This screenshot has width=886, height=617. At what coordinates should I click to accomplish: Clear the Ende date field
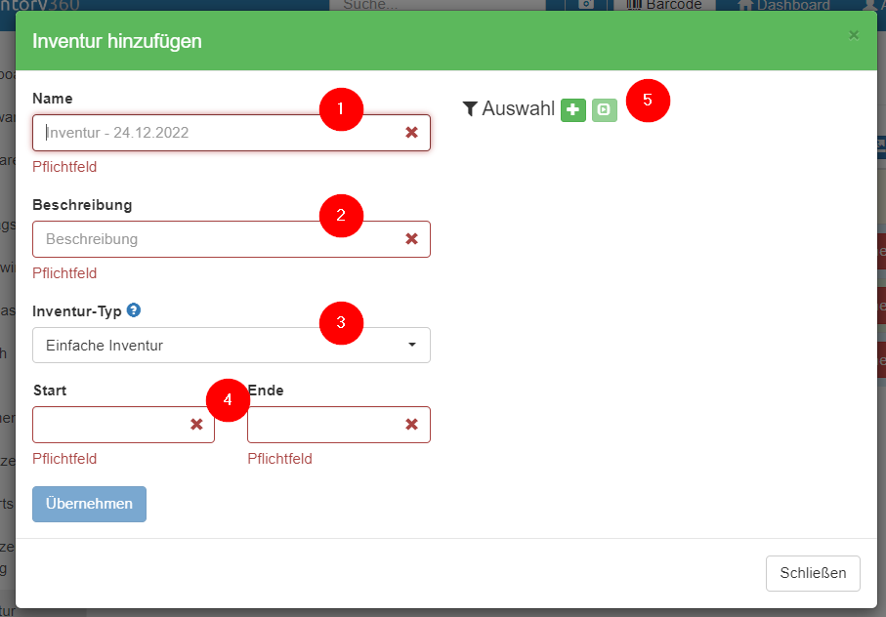tap(411, 424)
